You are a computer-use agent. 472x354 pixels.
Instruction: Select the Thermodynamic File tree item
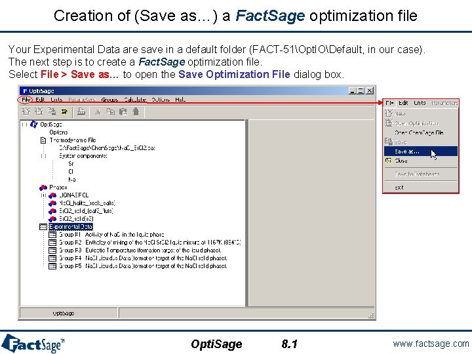(73, 140)
